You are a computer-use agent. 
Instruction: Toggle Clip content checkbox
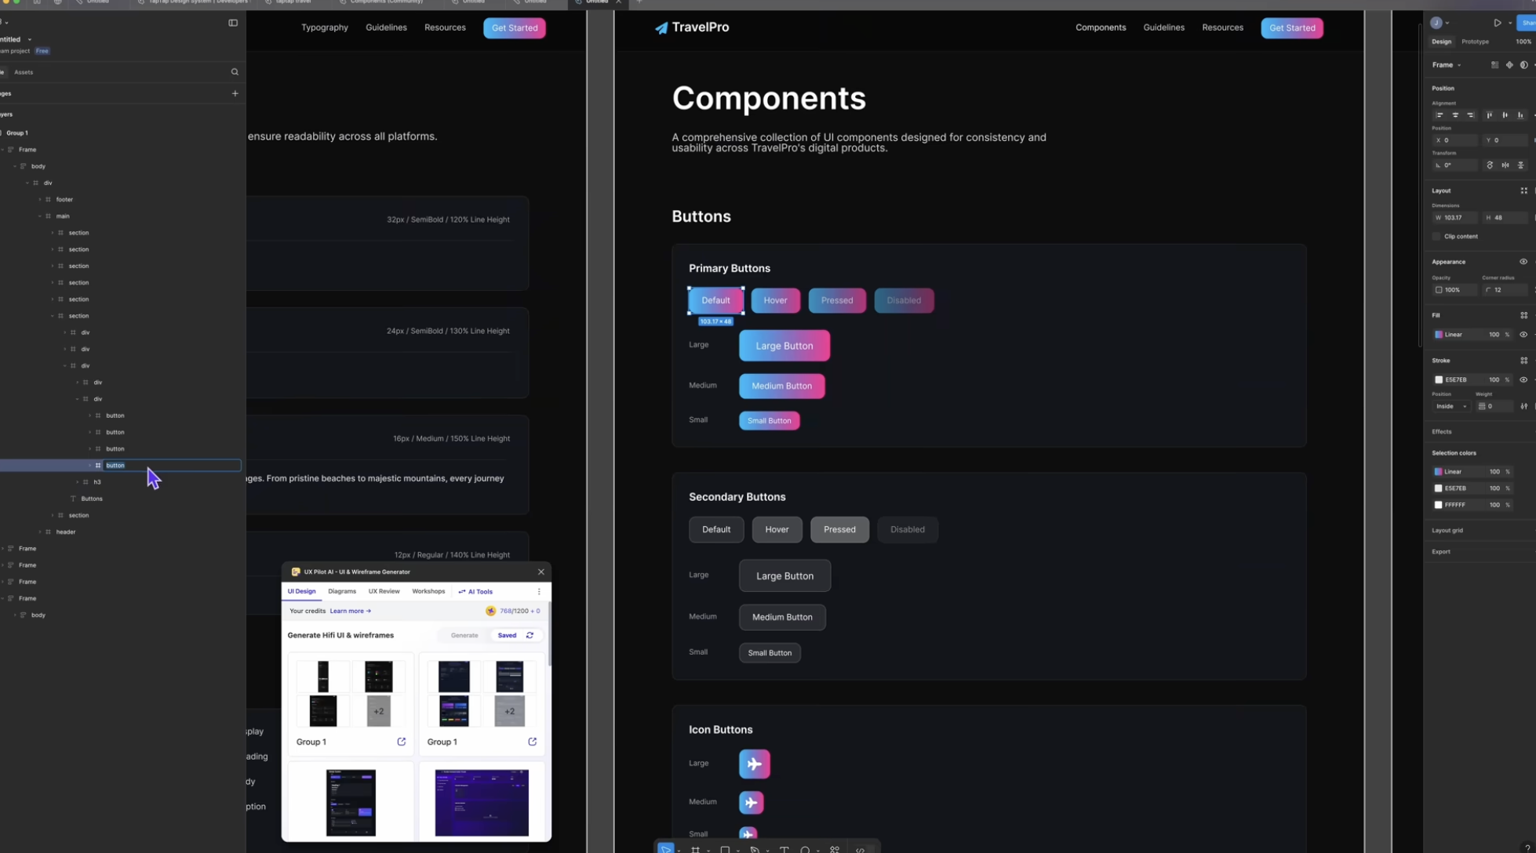coord(1437,237)
